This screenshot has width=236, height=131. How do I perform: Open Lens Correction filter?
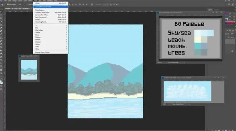51,17
